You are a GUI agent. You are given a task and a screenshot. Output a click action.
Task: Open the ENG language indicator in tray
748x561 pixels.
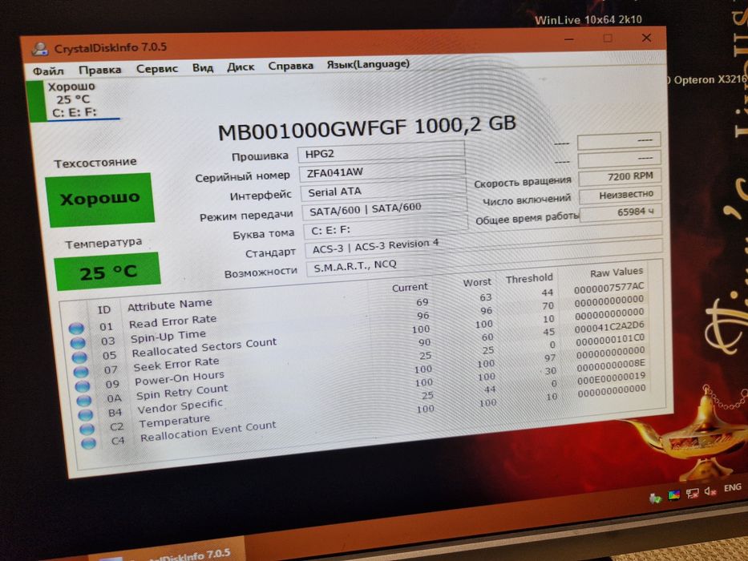[x=732, y=487]
